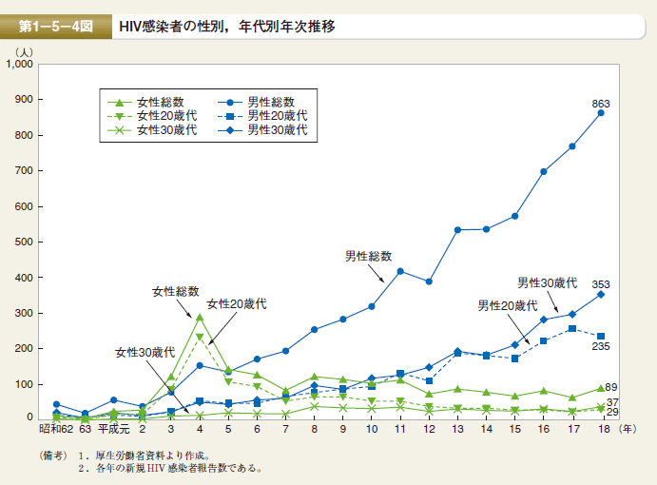Viewport: 657px width, 485px height.
Task: Click the blue diamond marker in the legend
Action: click(229, 130)
